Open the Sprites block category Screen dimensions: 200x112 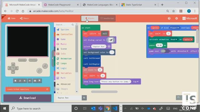pyautogui.click(x=65, y=30)
